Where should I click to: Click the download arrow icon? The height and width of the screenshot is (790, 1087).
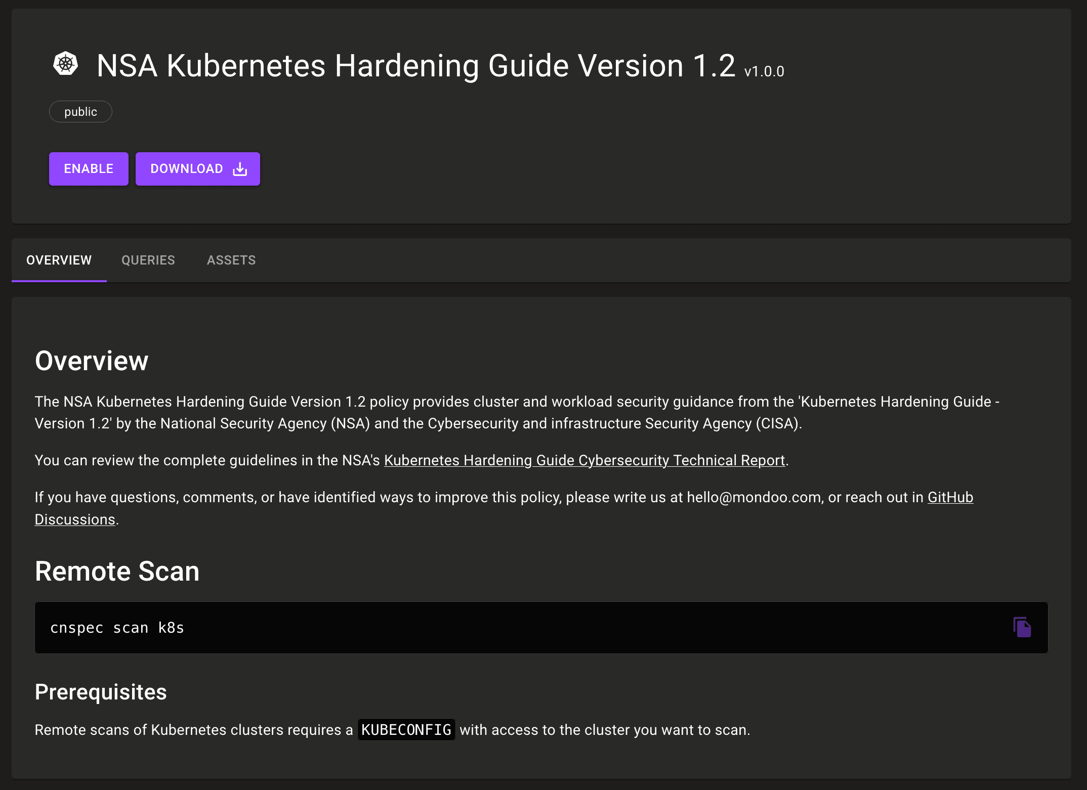coord(240,169)
